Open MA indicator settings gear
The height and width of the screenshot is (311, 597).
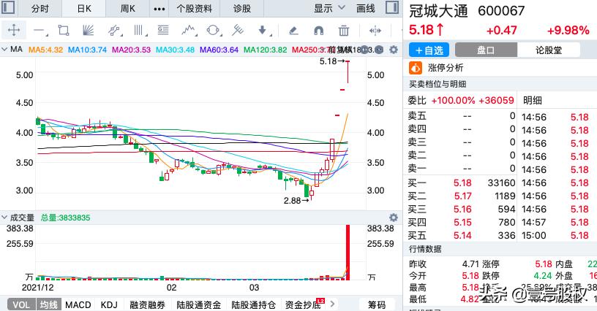(x=394, y=50)
